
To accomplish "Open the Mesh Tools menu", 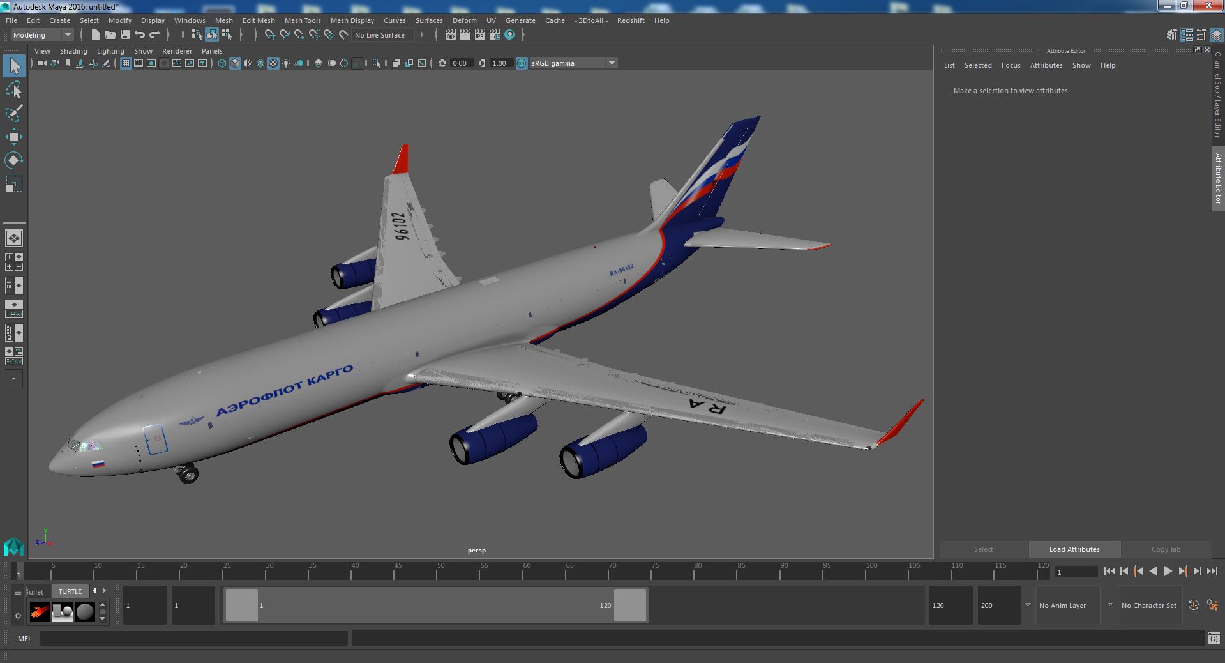I will [x=303, y=20].
